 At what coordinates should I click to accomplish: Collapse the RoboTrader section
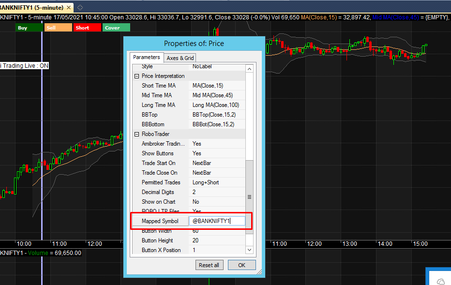pyautogui.click(x=136, y=135)
